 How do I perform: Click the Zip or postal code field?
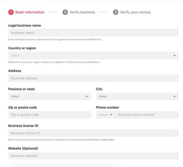tap(50, 115)
